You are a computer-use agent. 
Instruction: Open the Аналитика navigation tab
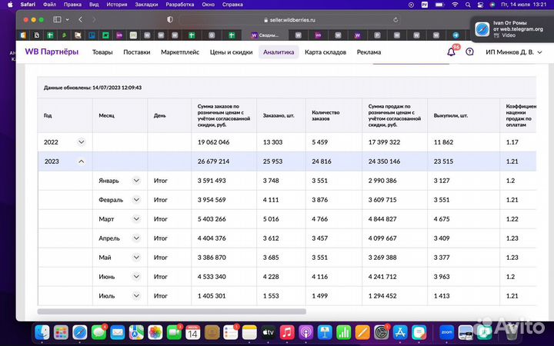tap(279, 52)
